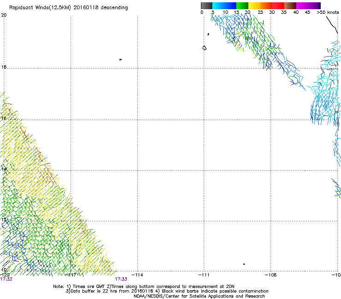Screen dimensions: 341x299
Task: Click the 'Rapidscat Winds(12.5KM) 20160118 descending' title
Action: tap(69, 8)
